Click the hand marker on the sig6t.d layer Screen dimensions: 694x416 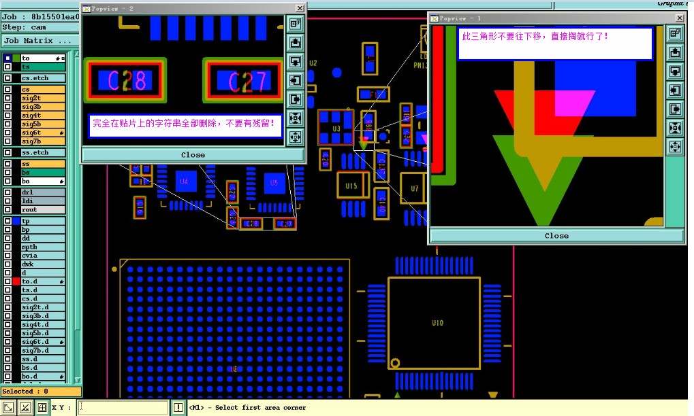61,342
